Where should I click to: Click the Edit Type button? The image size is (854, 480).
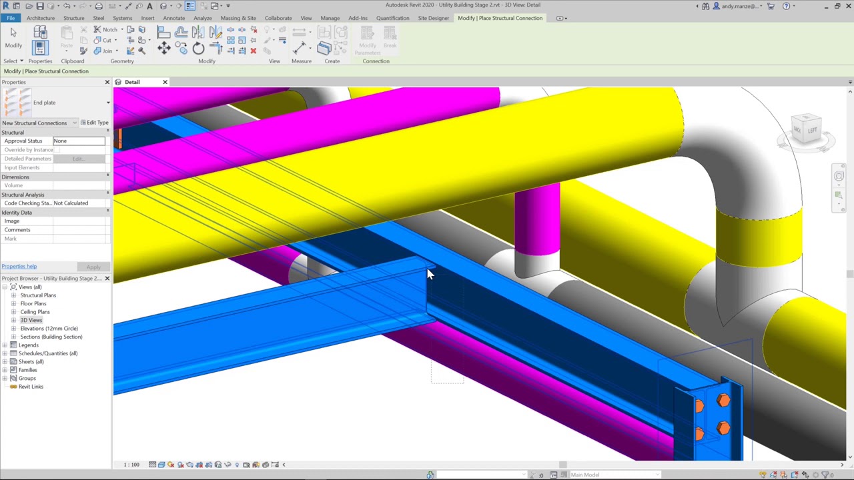94,123
